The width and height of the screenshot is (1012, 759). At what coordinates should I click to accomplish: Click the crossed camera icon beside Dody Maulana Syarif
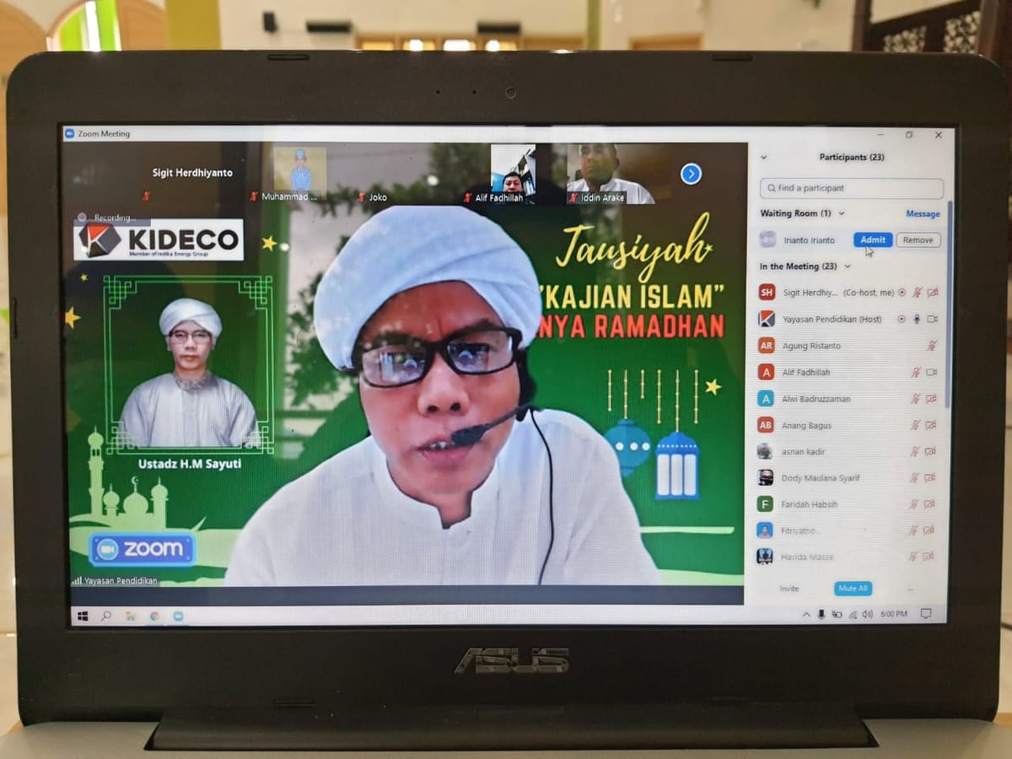pyautogui.click(x=930, y=478)
